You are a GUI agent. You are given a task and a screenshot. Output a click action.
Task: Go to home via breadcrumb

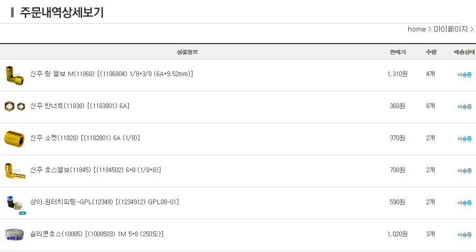[x=417, y=29]
